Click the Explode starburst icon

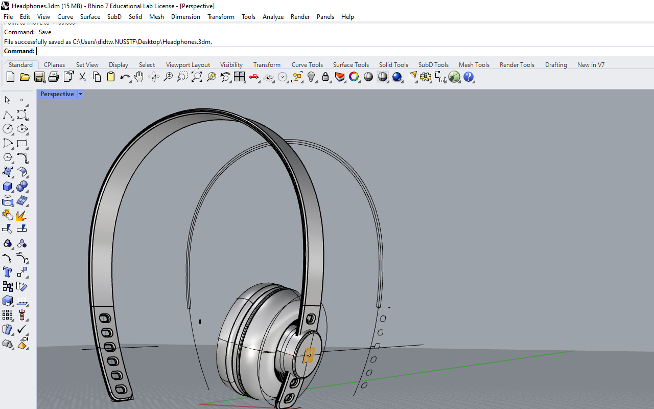pyautogui.click(x=22, y=215)
